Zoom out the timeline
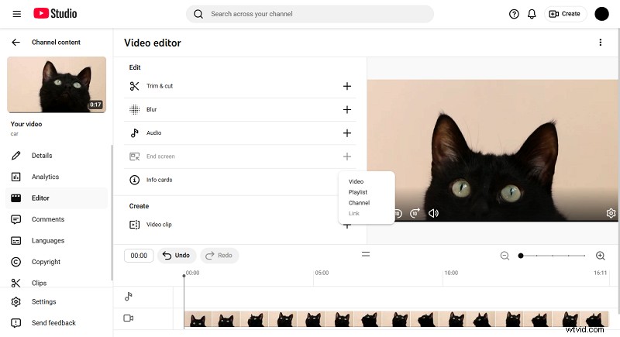Viewport: 620px width, 337px height. tap(505, 256)
